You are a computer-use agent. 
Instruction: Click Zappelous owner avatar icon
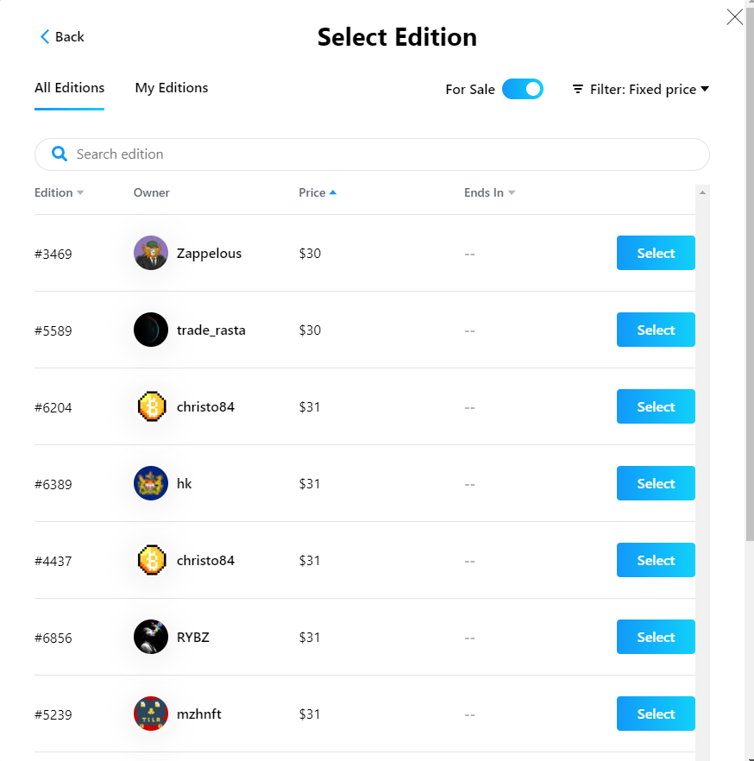click(151, 253)
